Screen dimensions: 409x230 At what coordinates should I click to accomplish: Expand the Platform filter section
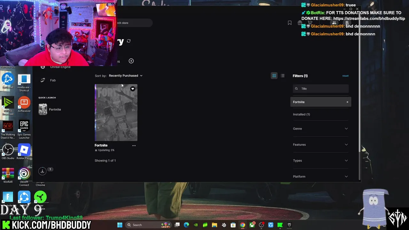coord(320,176)
